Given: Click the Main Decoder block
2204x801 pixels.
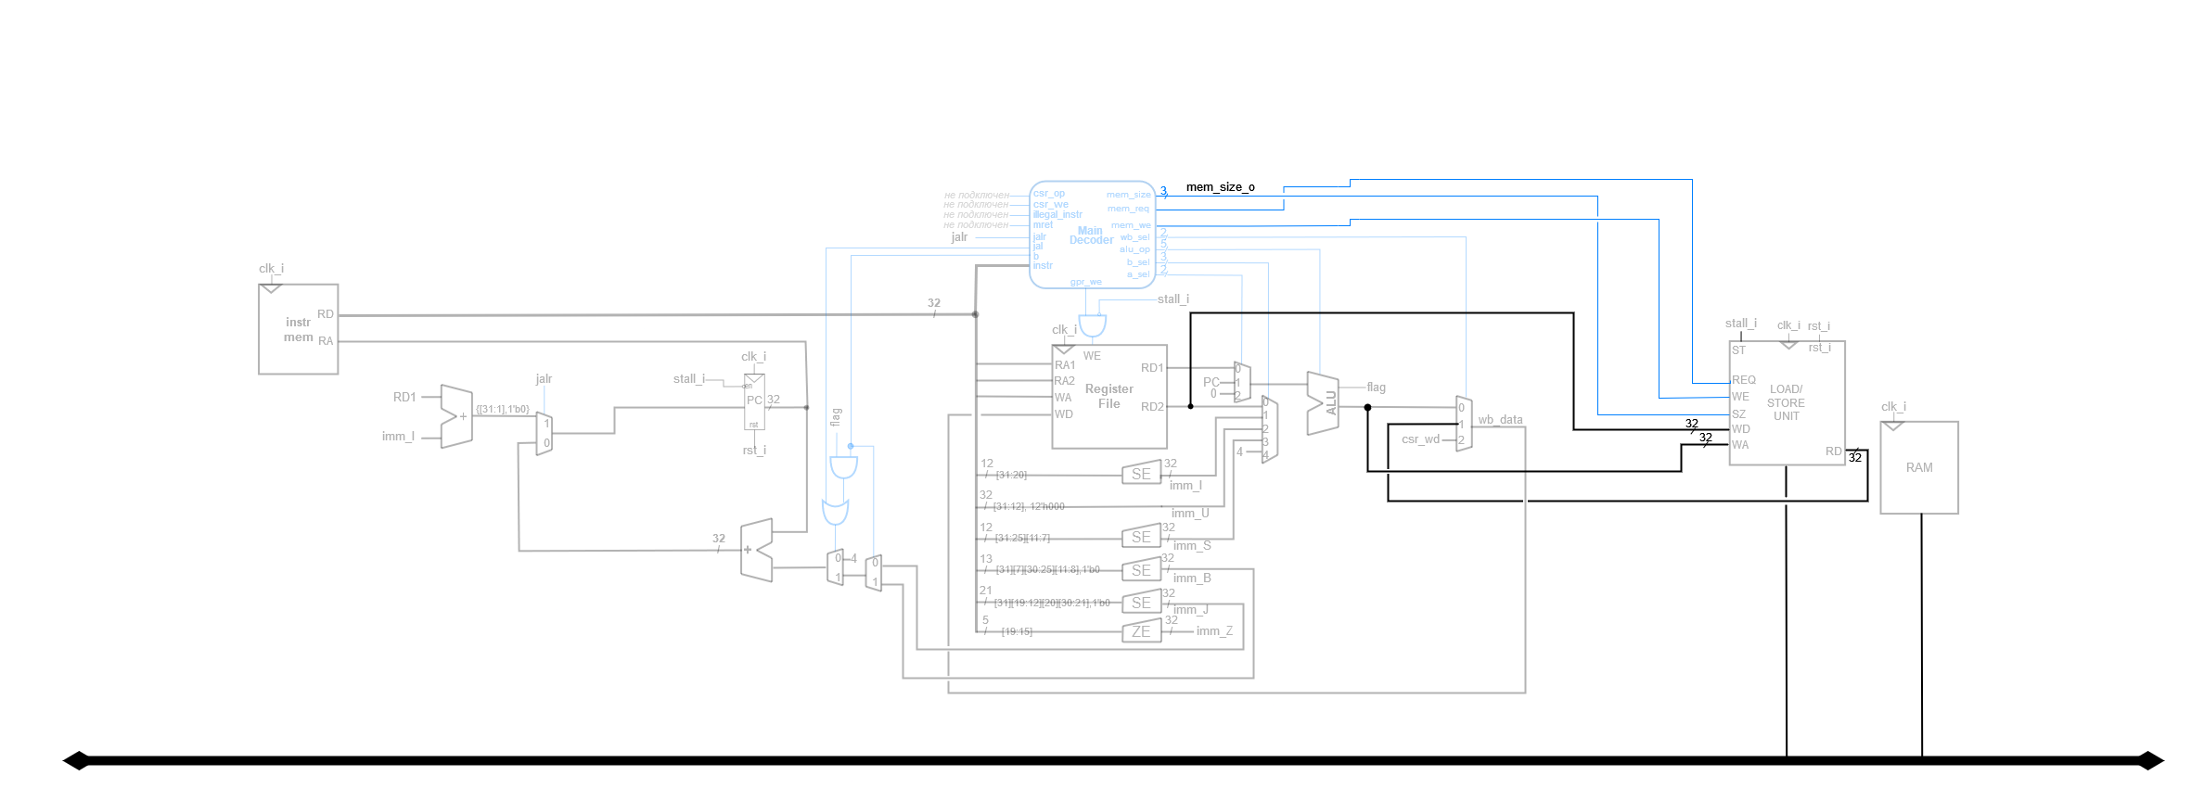Looking at the screenshot, I should 1092,235.
